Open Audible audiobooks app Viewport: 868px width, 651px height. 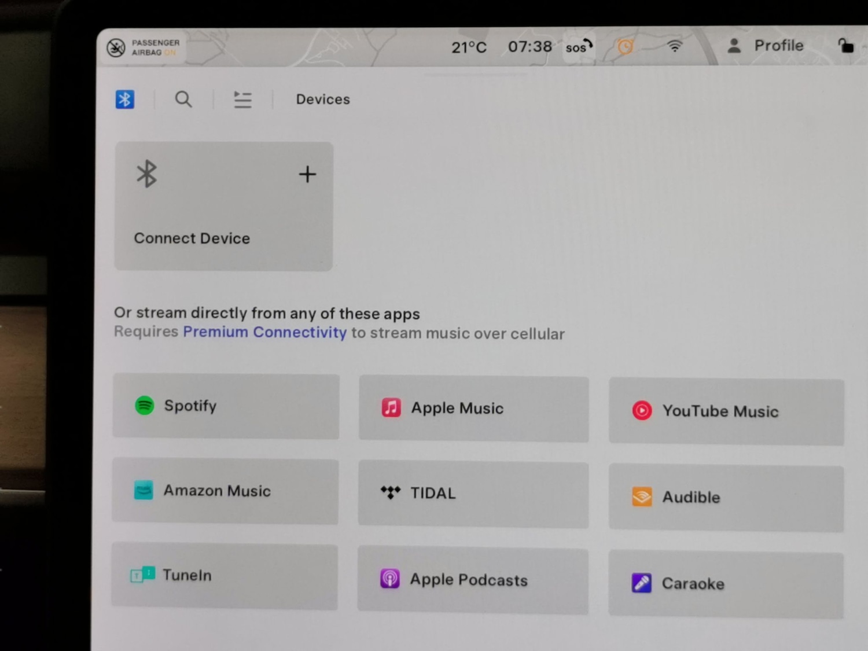(x=726, y=498)
